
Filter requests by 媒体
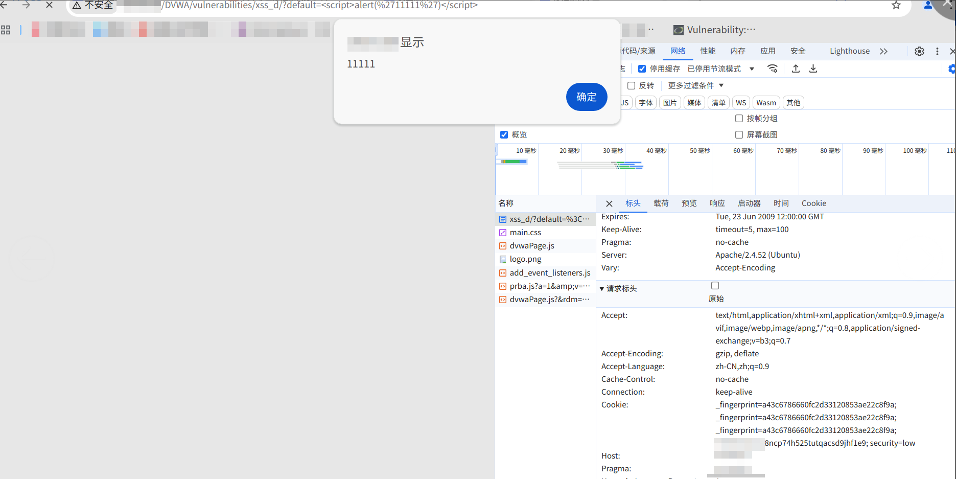[x=694, y=103]
